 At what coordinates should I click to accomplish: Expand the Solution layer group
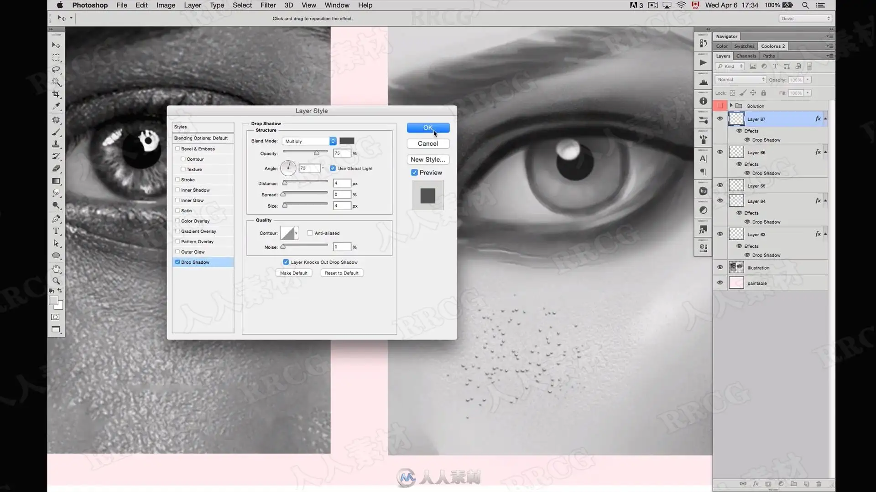[x=731, y=106]
